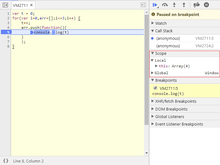Viewport: 220px width, 165px height.
Task: Show the file navigator sidebar
Action: point(5,5)
